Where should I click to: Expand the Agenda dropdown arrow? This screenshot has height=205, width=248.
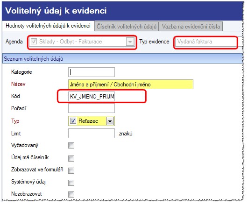coord(130,42)
